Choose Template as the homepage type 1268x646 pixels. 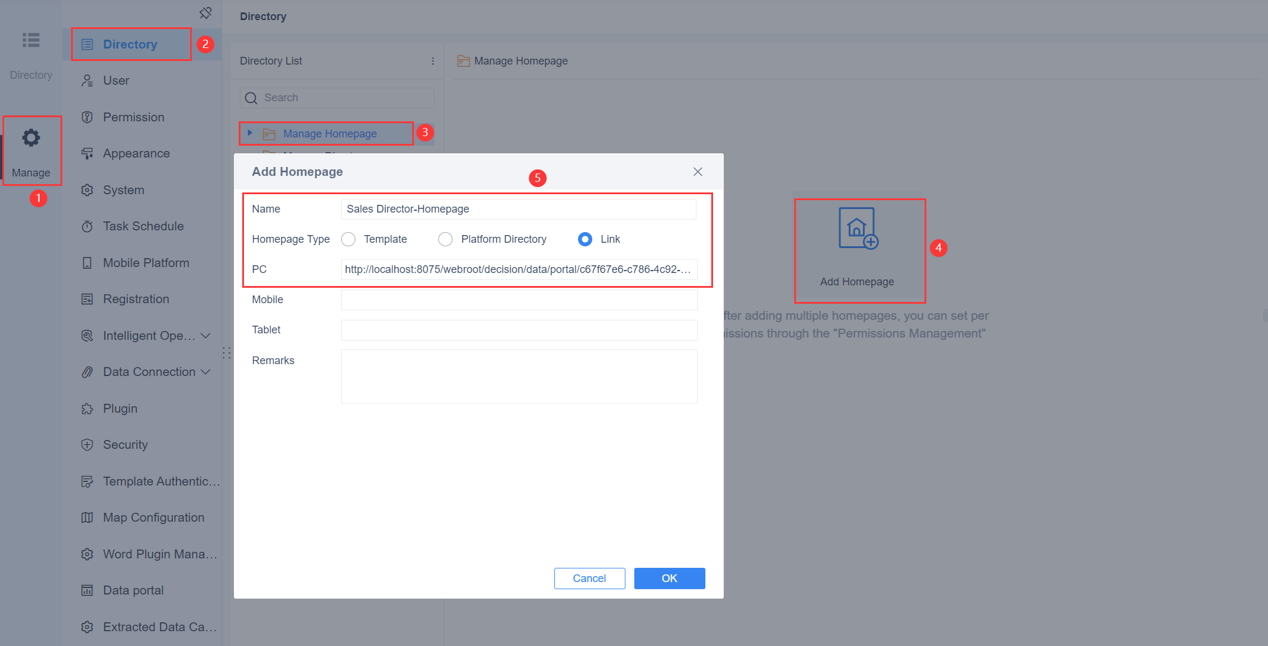pyautogui.click(x=348, y=239)
